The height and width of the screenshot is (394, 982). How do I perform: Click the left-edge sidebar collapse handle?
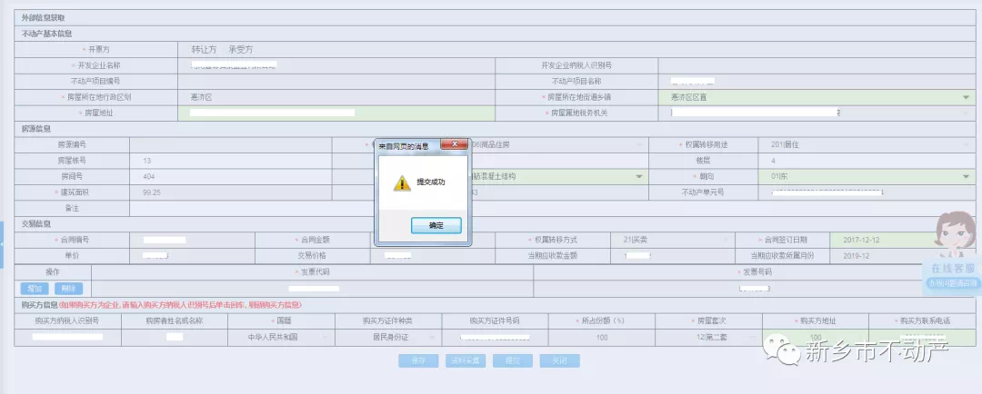point(3,245)
